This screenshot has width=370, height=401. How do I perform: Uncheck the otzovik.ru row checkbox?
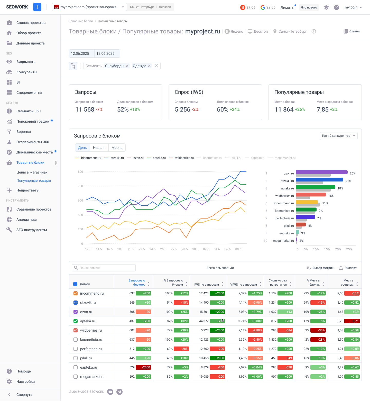tap(76, 303)
